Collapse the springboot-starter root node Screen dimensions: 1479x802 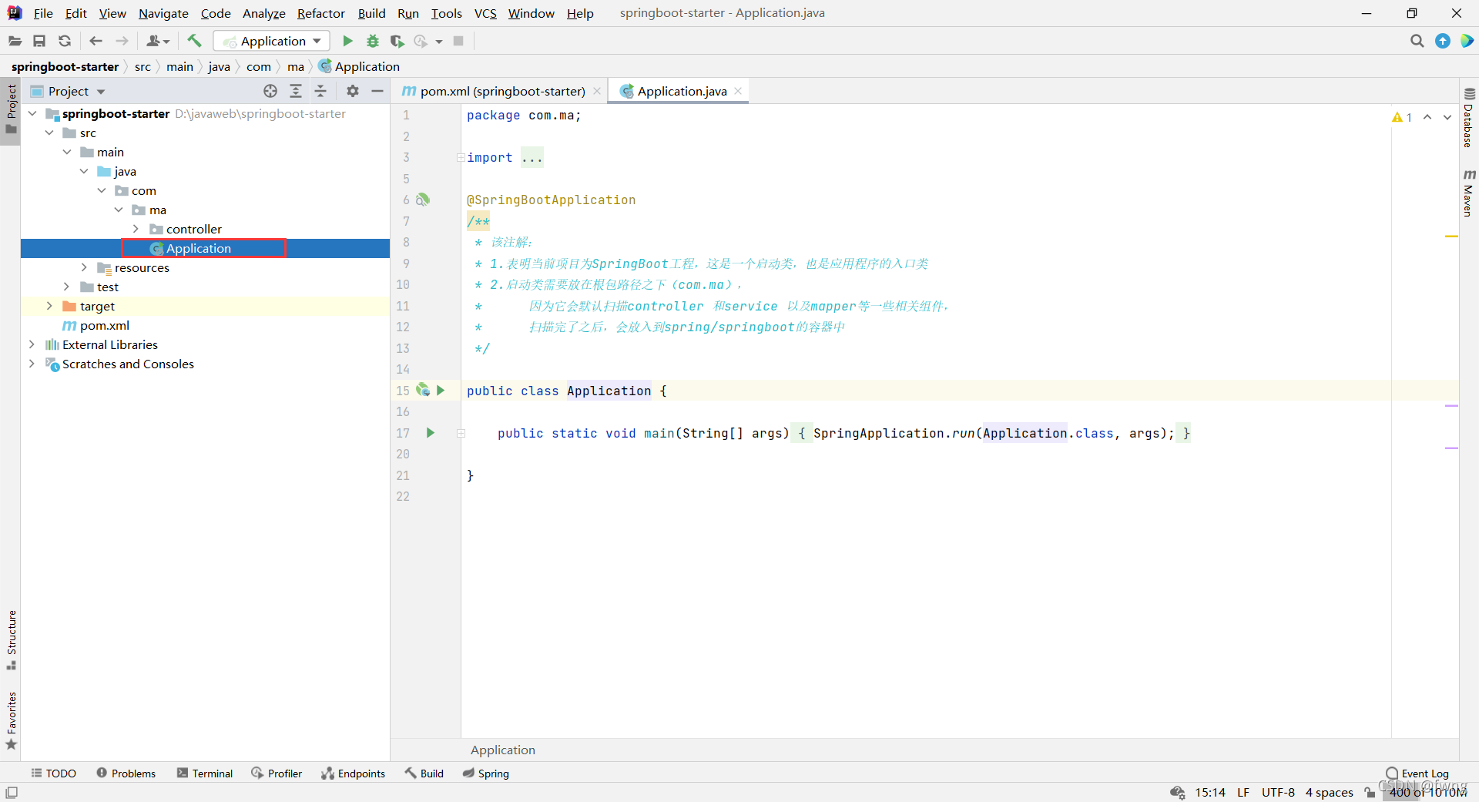pos(33,113)
